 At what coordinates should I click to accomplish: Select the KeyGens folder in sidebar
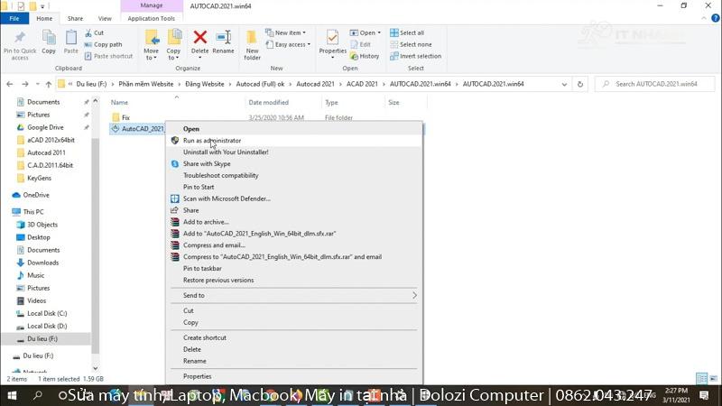(x=39, y=178)
